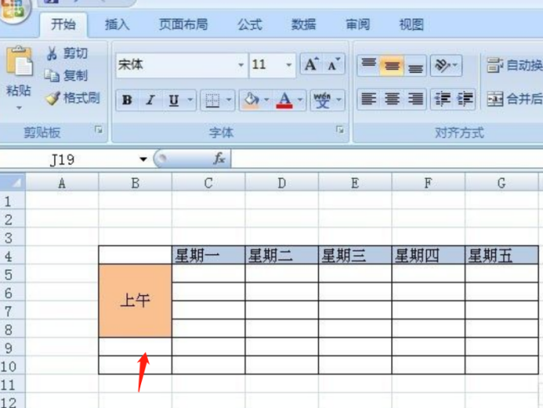Select row 4 header

13,256
